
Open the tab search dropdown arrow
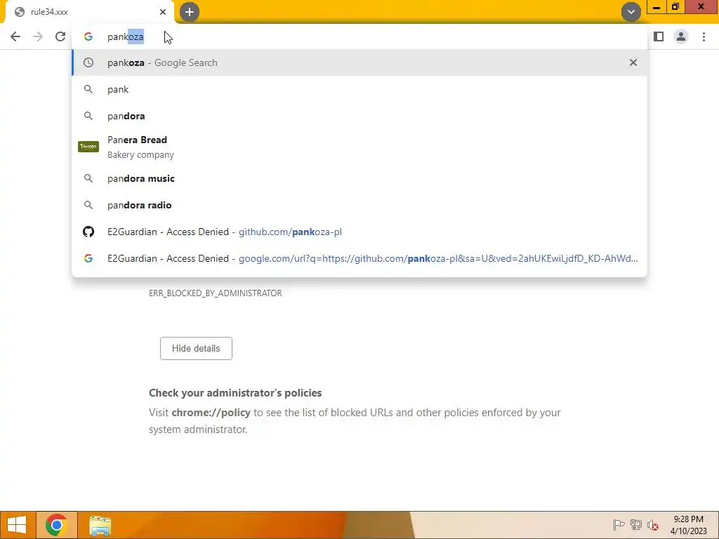[631, 12]
